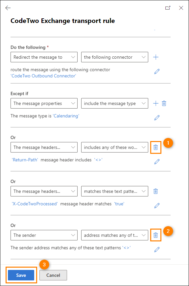Add exception via plus next to message type
Image resolution: width=189 pixels, height=286 pixels.
(156, 103)
